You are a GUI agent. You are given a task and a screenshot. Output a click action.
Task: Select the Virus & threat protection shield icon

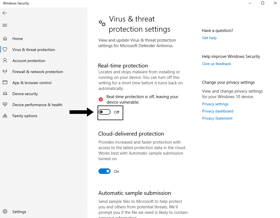tap(5, 50)
